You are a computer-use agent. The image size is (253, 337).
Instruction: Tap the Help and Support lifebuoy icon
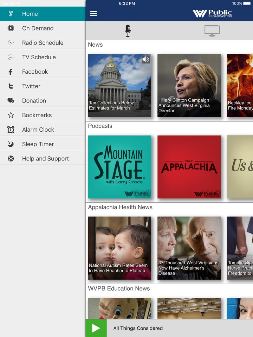click(11, 159)
